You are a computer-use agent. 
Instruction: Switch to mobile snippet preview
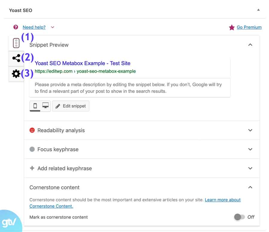tap(35, 106)
